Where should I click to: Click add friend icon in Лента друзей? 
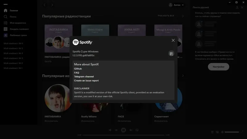pos(237,7)
